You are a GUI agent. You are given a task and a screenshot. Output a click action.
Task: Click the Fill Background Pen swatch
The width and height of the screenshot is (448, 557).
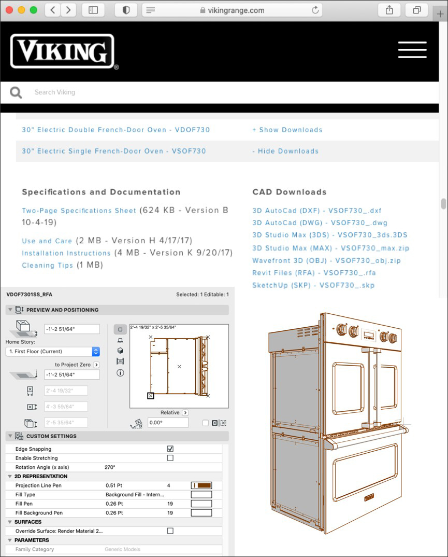point(201,513)
